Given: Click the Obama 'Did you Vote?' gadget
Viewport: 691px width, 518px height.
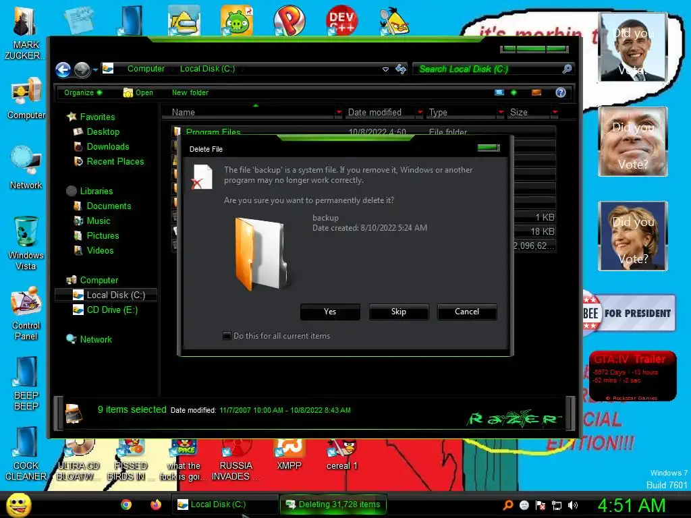Looking at the screenshot, I should click(x=633, y=47).
